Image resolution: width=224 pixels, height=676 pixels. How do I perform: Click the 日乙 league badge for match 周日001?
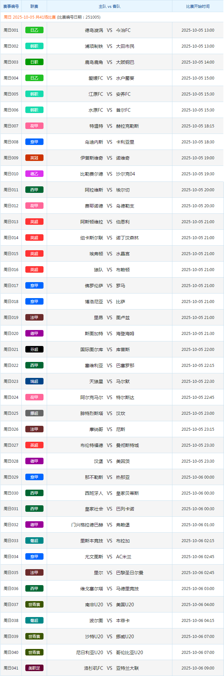pos(34,30)
